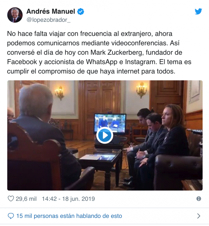209x226 pixels.
Task: Click the 29,6 mil likes count
Action: pos(26,199)
